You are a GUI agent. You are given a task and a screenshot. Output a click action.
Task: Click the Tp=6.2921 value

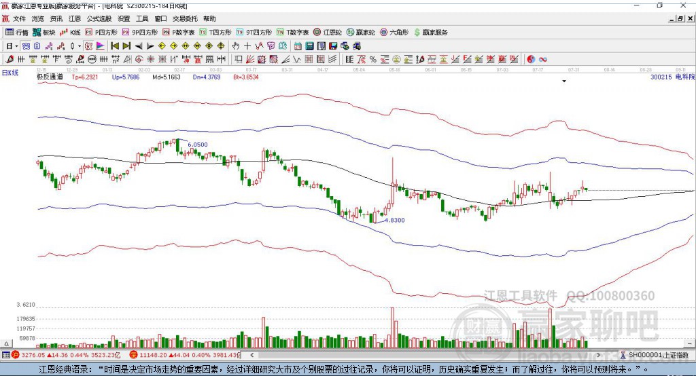(85, 77)
